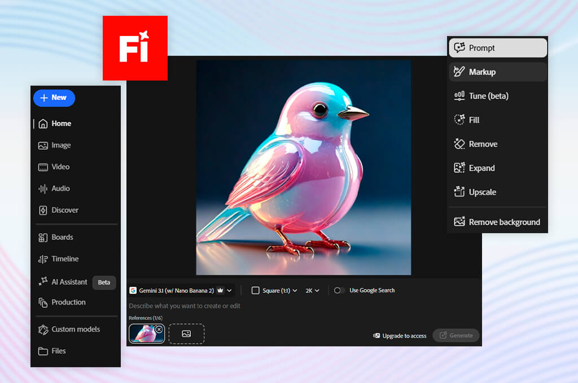Click the square aspect ratio icon

pyautogui.click(x=256, y=290)
